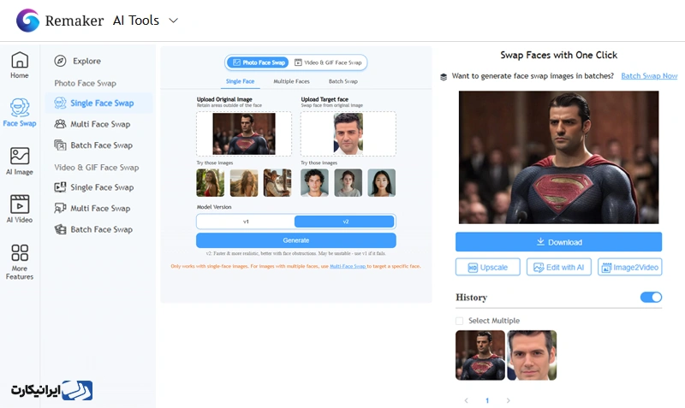This screenshot has height=408, width=685.
Task: Expand the AI Tools dropdown chevron
Action: 174,21
